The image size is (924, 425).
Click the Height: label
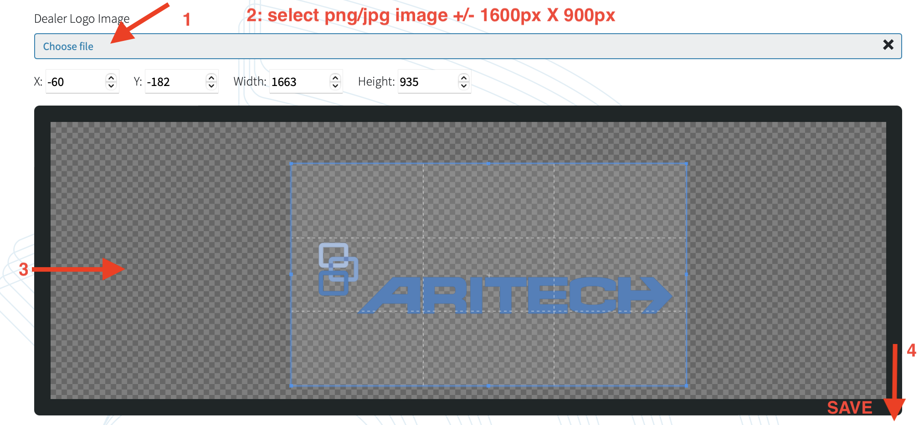click(x=376, y=81)
